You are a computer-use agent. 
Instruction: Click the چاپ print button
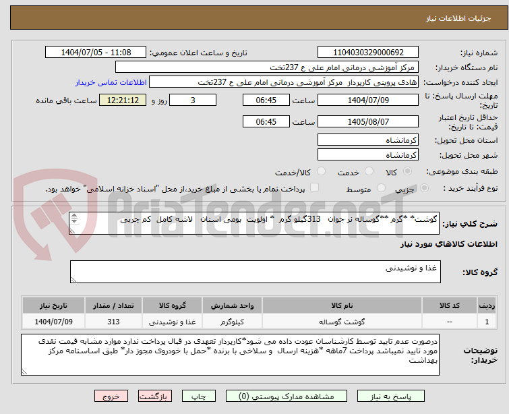[198, 396]
